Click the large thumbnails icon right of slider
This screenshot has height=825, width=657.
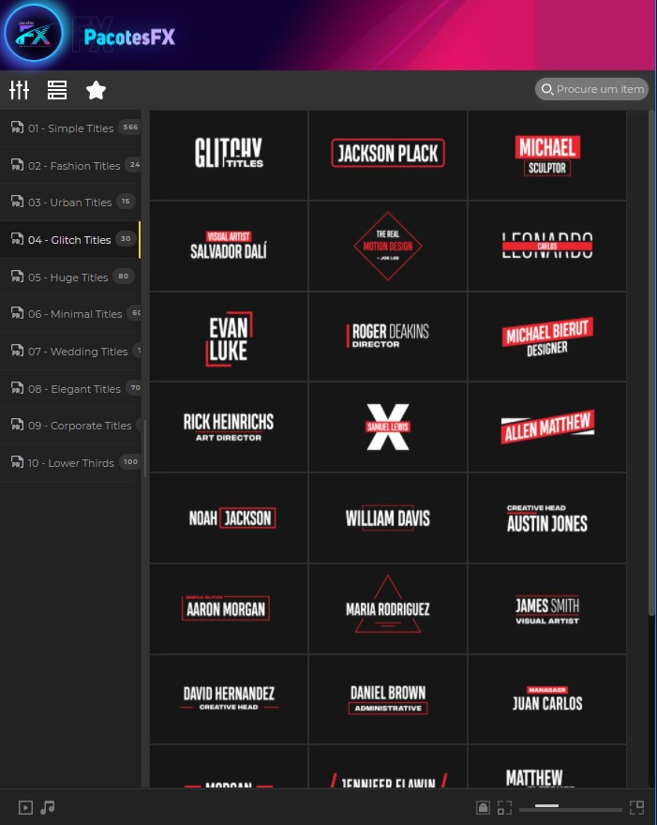pyautogui.click(x=636, y=807)
